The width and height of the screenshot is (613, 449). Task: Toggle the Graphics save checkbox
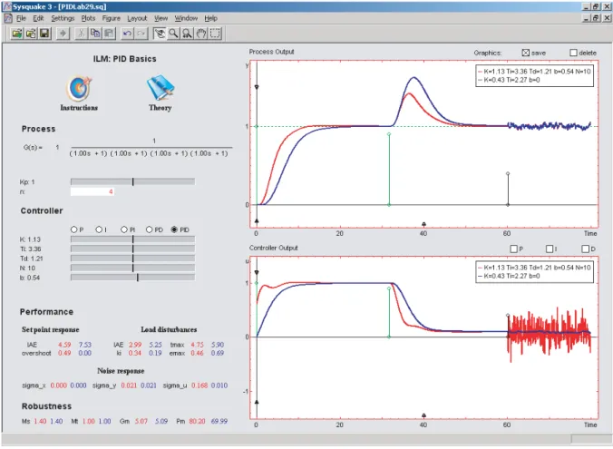tap(526, 53)
